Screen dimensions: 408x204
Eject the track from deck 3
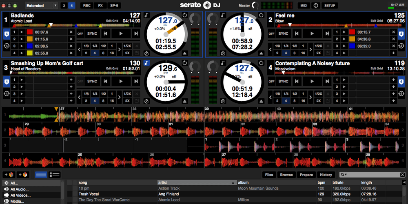tap(185, 101)
